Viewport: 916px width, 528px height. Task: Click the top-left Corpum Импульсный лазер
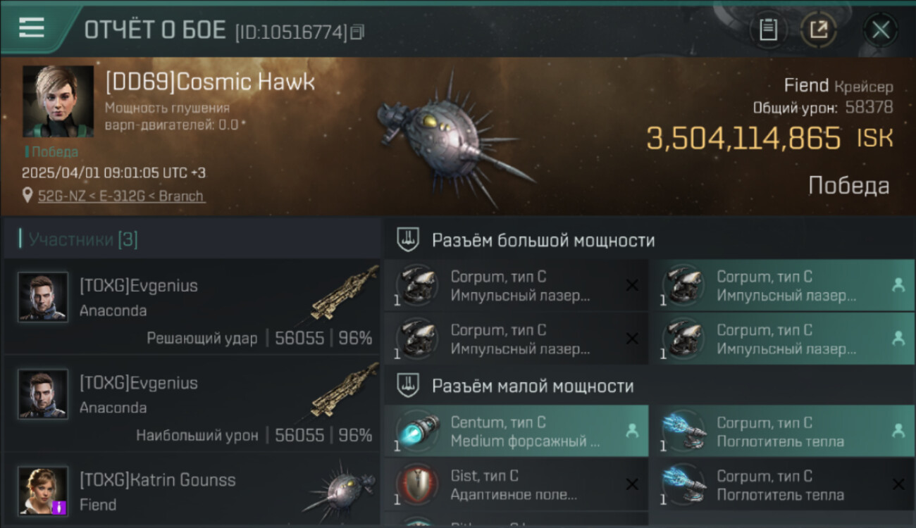point(516,285)
